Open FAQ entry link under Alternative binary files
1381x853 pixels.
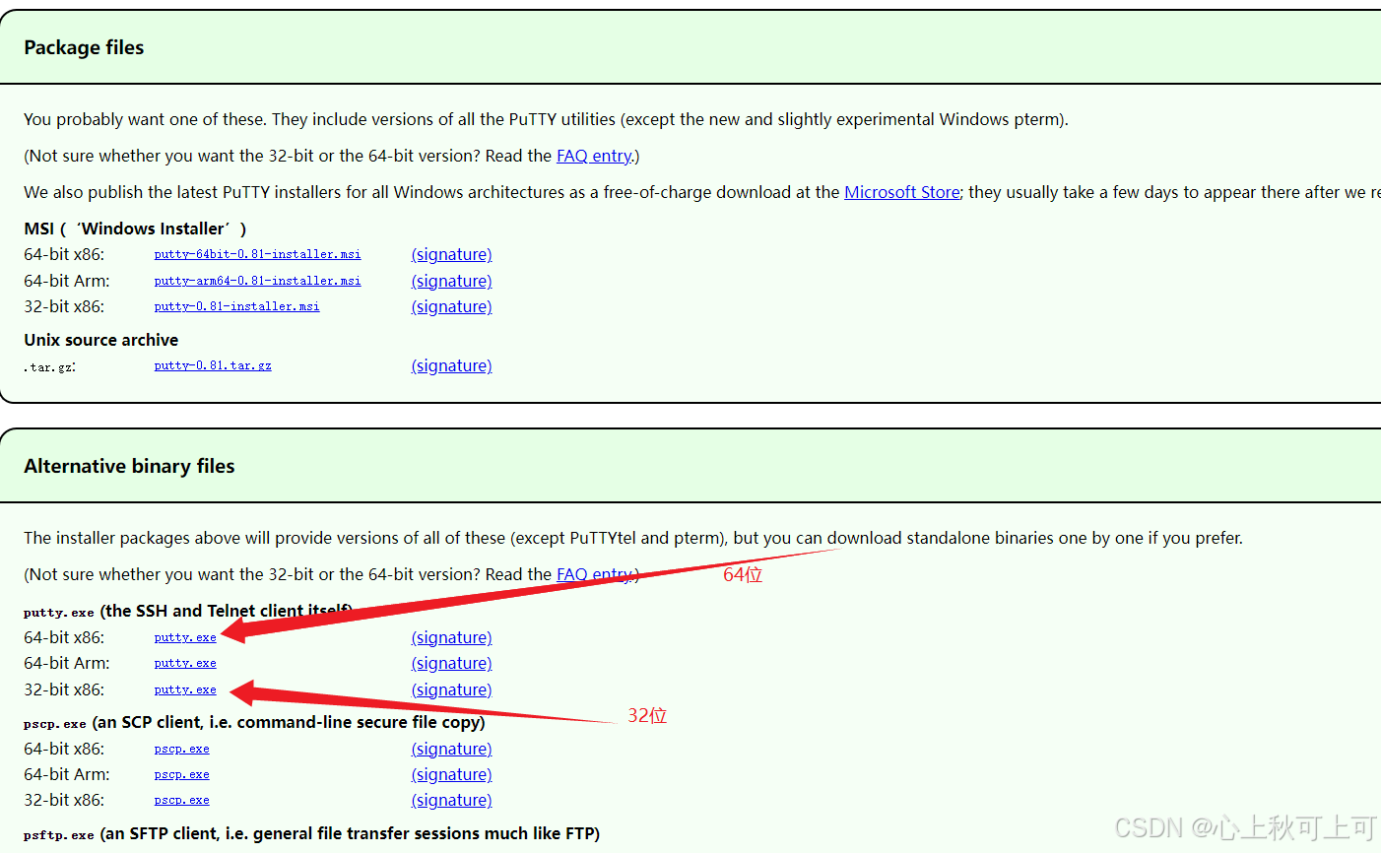click(594, 574)
